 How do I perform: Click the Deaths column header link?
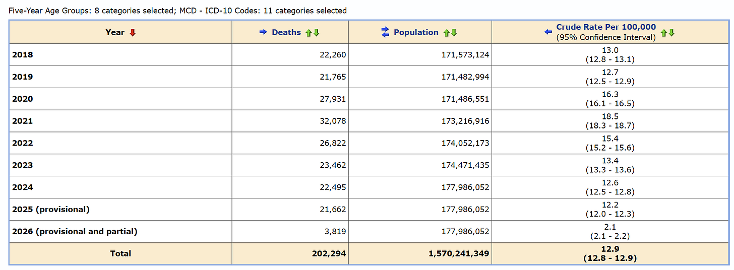pos(286,32)
